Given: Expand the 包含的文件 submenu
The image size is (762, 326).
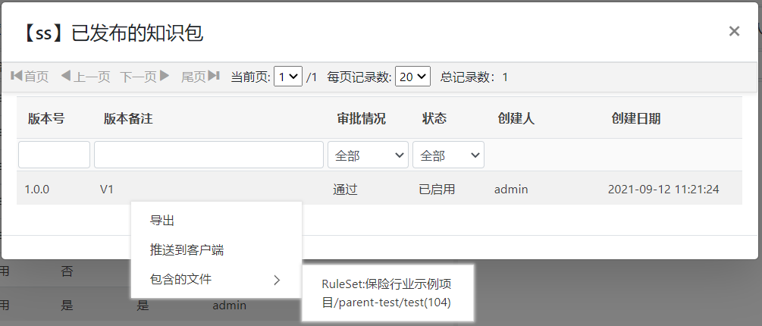Looking at the screenshot, I should 181,279.
